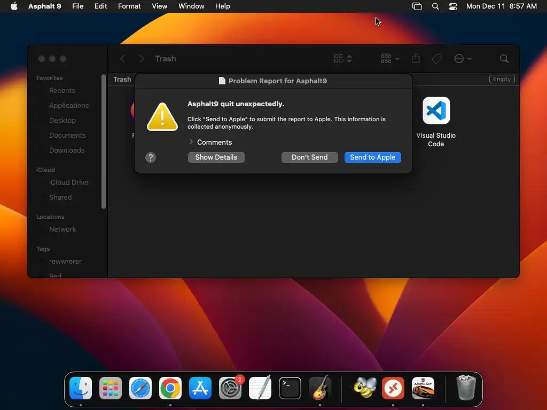Open Remote Desktop app in Dock

pos(393,388)
